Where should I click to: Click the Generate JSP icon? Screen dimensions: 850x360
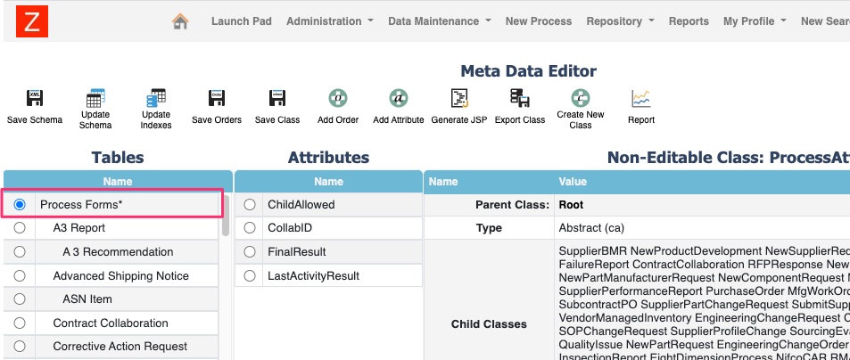point(459,99)
